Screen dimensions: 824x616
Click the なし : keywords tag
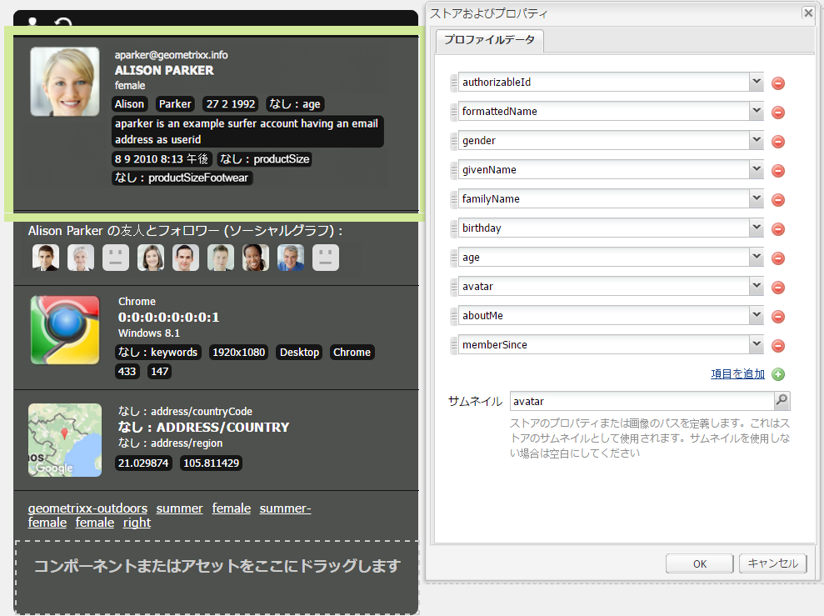click(x=157, y=352)
